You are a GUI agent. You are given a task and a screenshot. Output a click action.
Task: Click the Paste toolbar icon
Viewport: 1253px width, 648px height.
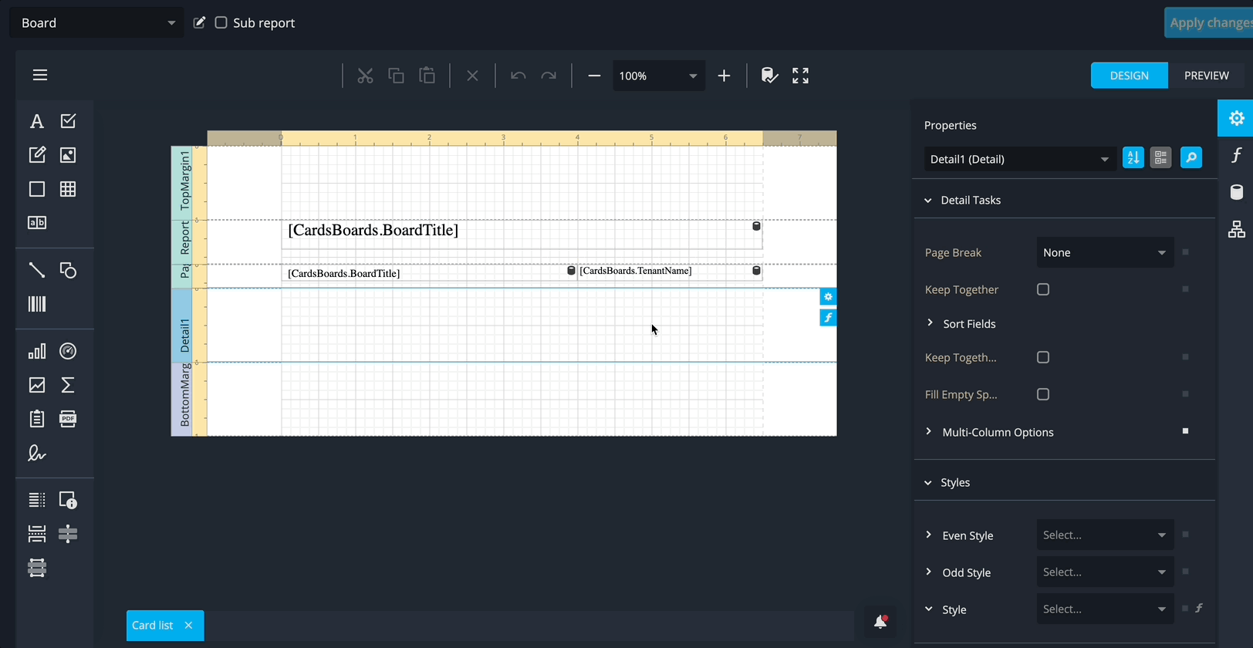[427, 76]
